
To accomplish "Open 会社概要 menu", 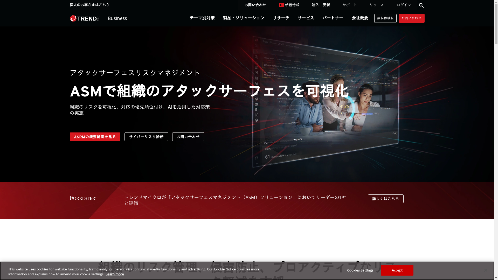I will [360, 18].
